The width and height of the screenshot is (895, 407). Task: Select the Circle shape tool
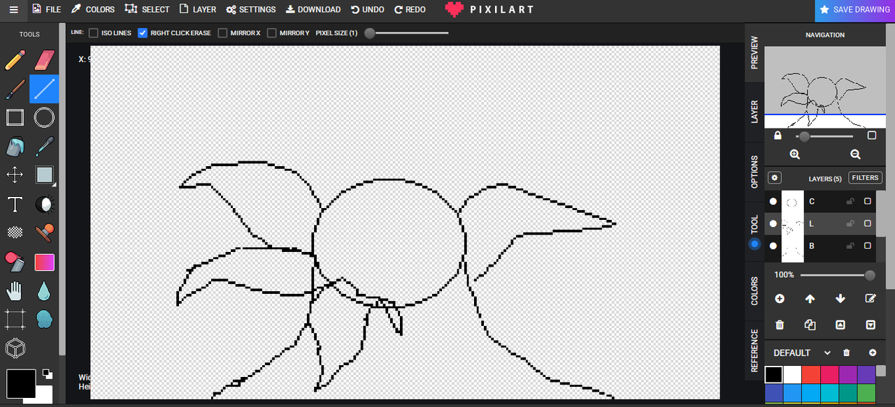tap(44, 117)
